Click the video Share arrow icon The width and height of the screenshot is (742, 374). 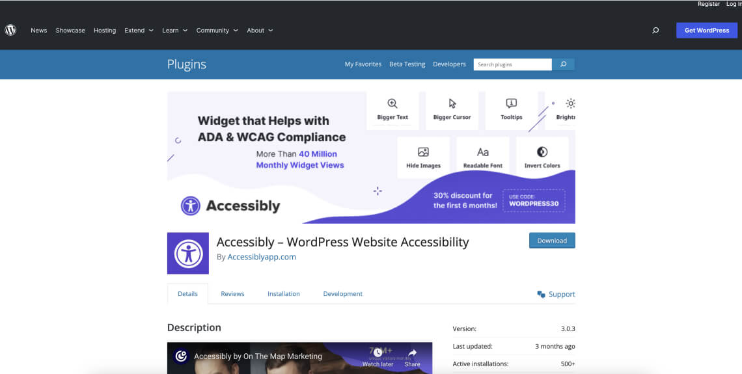pos(412,353)
